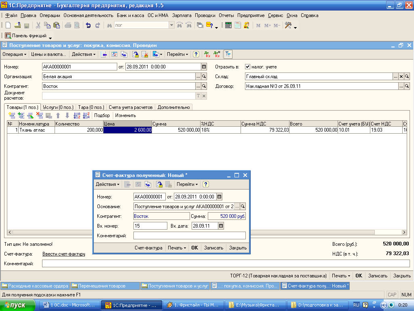
Task: Click the New document icon in main toolbar
Action: click(x=8, y=25)
